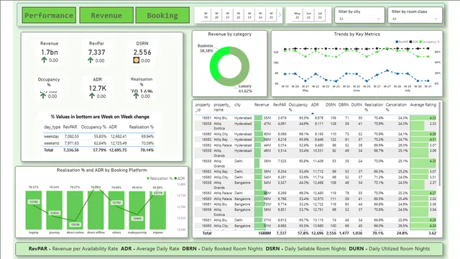Click RevPar KPI up arrow indicator
Viewport: 460px width, 259px height.
click(91, 60)
